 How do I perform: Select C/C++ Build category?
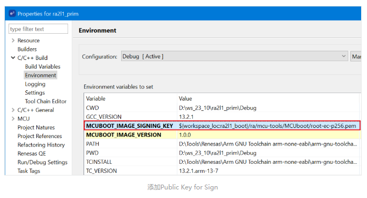pos(33,58)
